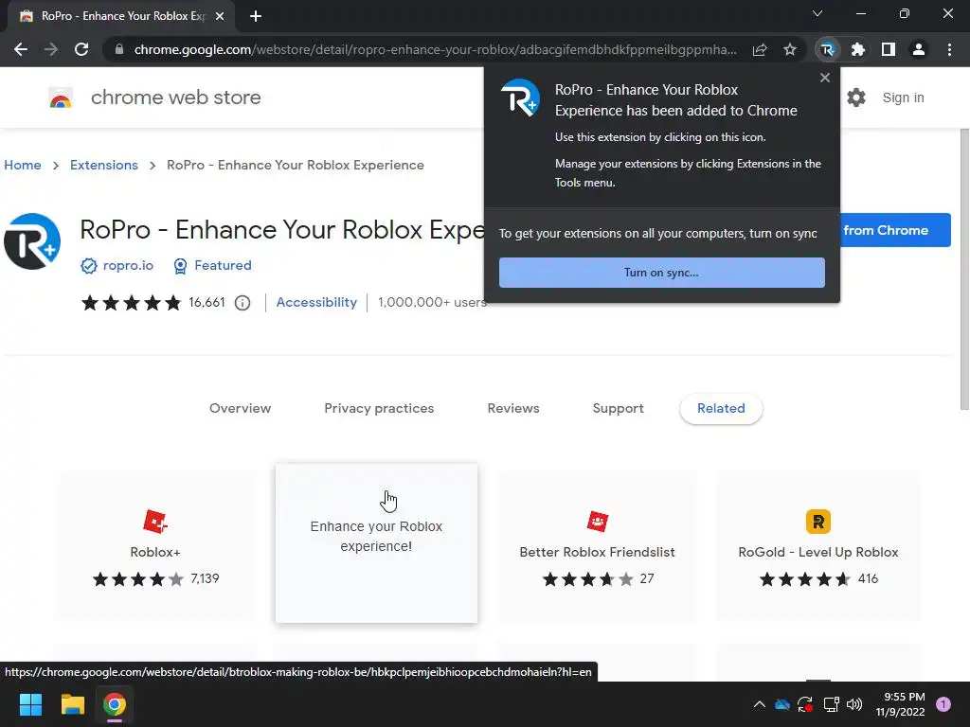Share this page via the share icon
Image resolution: width=970 pixels, height=727 pixels.
[x=760, y=49]
